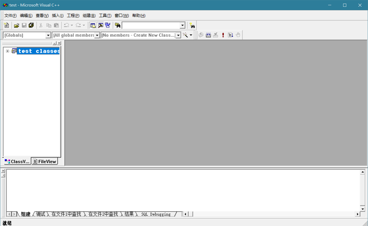Image resolution: width=368 pixels, height=226 pixels.
Task: Open the 工程(P) menu
Action: click(73, 16)
